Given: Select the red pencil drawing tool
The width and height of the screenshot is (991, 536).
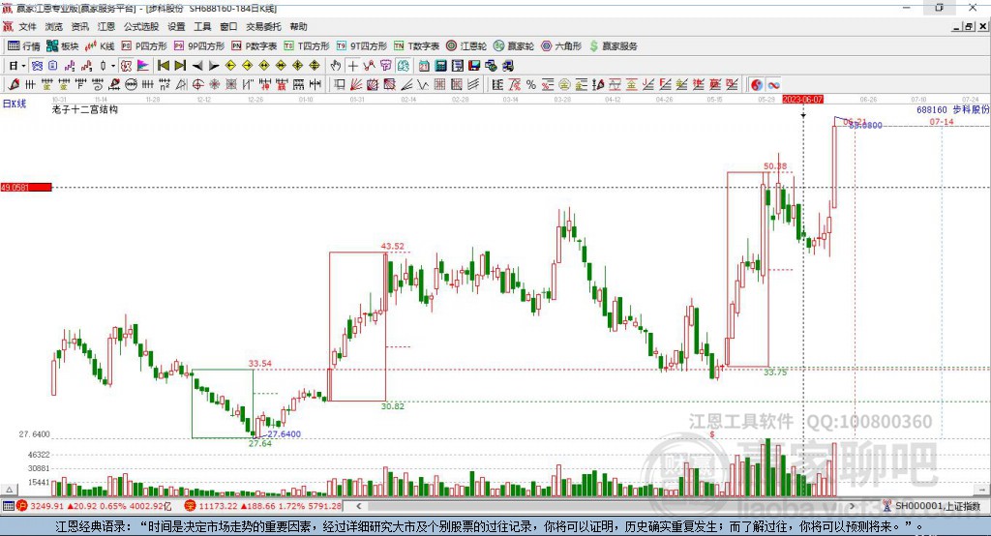Looking at the screenshot, I should point(14,85).
